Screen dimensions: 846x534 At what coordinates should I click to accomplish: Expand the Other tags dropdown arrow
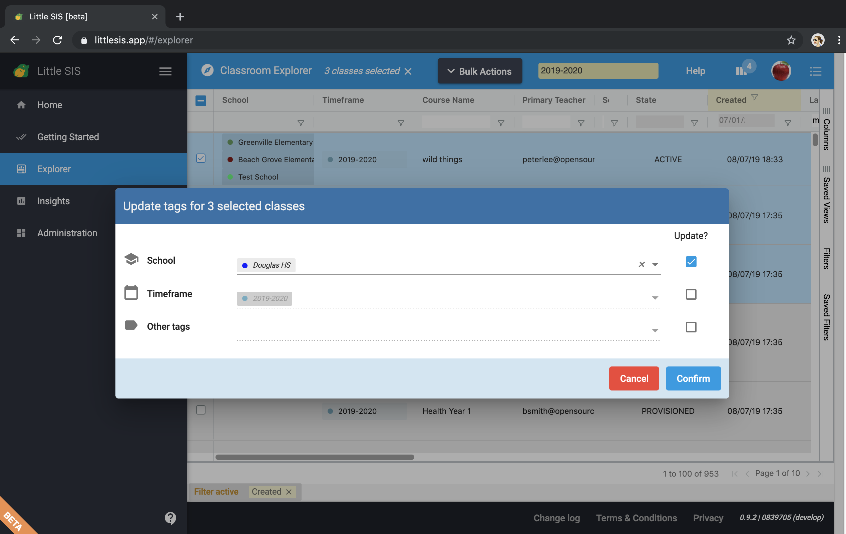click(655, 330)
